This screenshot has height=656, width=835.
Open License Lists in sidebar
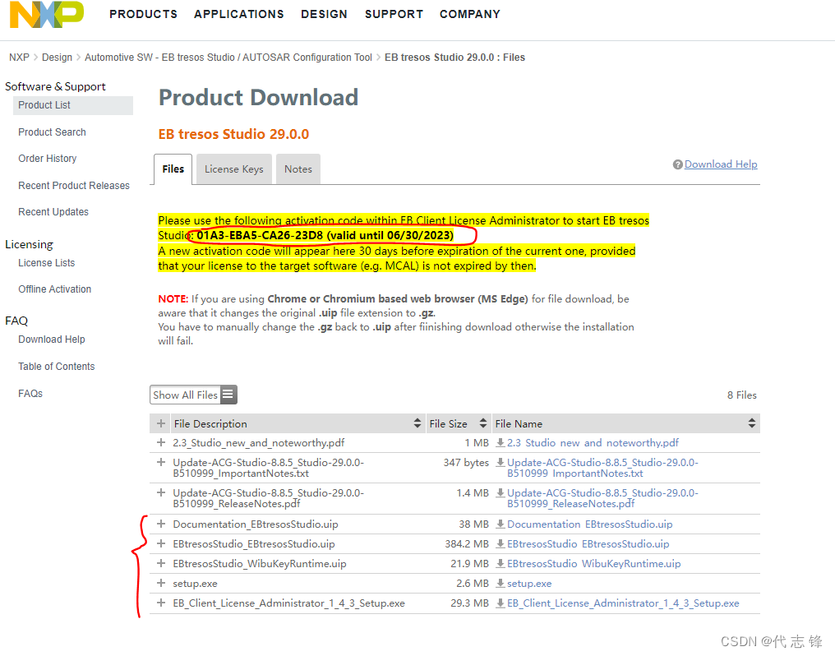pos(46,262)
